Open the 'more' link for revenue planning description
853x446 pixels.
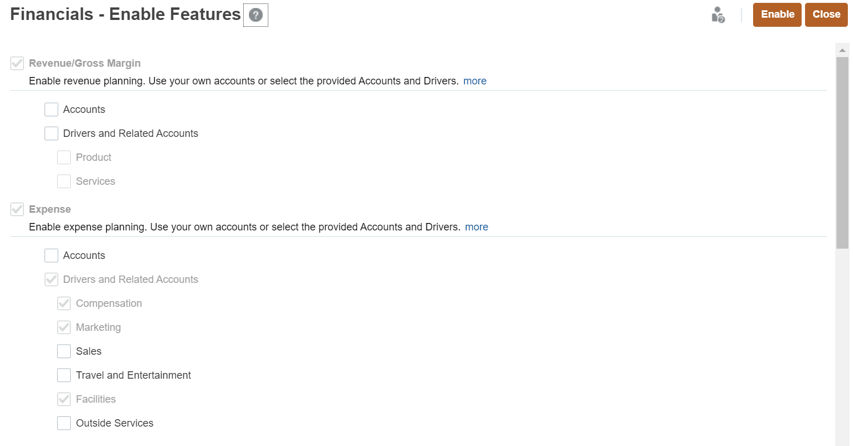click(474, 80)
